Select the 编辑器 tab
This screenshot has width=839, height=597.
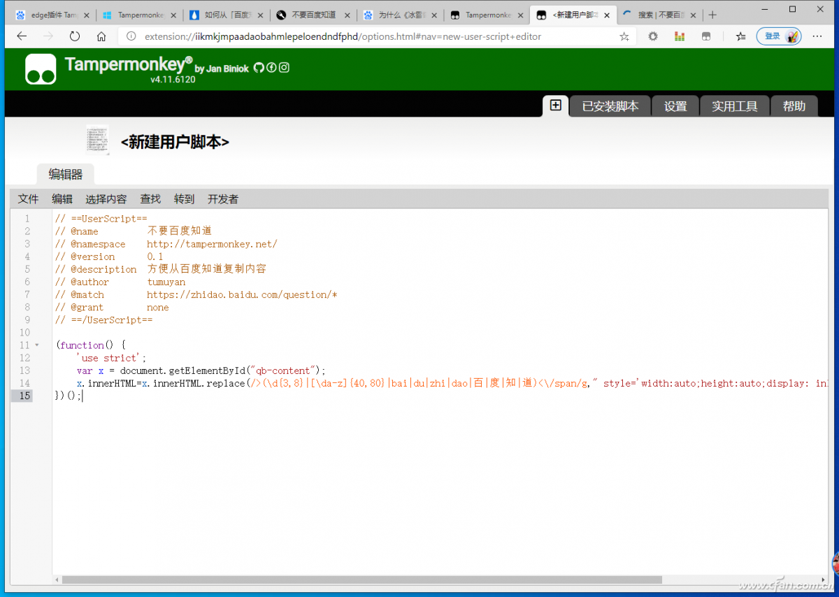[x=65, y=174]
